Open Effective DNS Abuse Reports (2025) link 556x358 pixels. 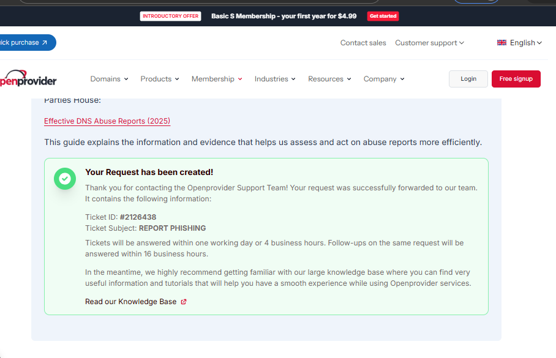pyautogui.click(x=107, y=121)
